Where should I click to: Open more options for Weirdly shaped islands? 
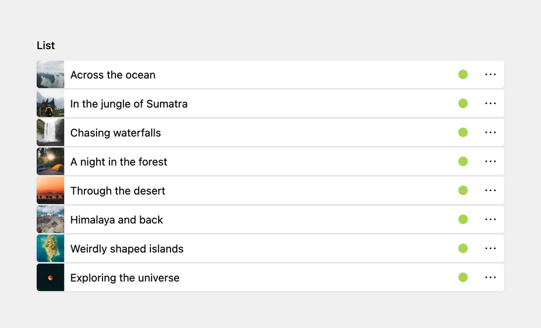(491, 248)
